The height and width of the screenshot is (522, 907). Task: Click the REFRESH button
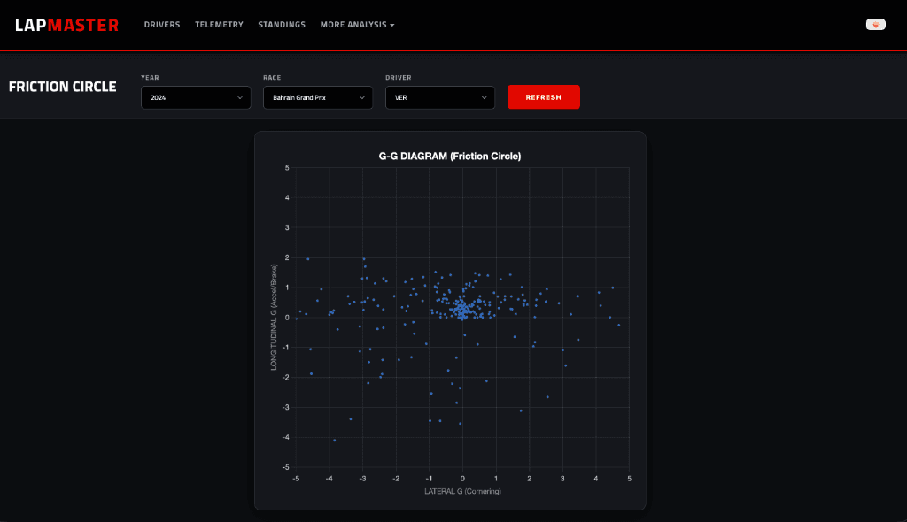coord(544,96)
